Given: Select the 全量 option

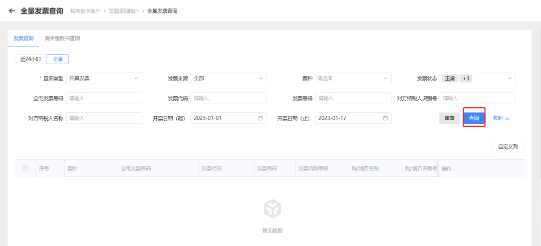Looking at the screenshot, I should (58, 59).
